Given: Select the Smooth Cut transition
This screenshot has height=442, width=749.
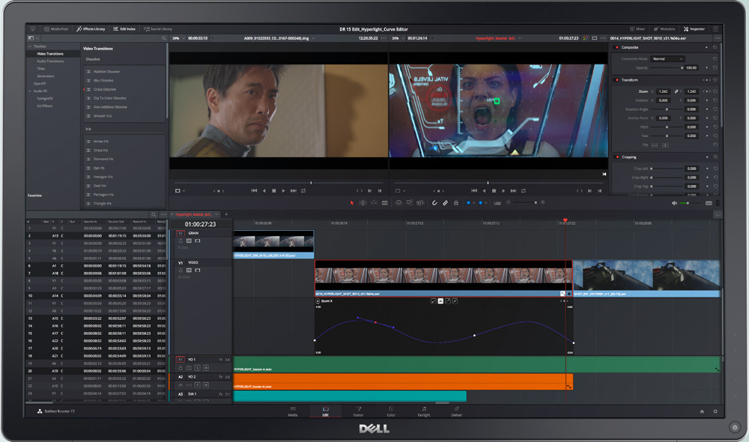Looking at the screenshot, I should click(103, 116).
